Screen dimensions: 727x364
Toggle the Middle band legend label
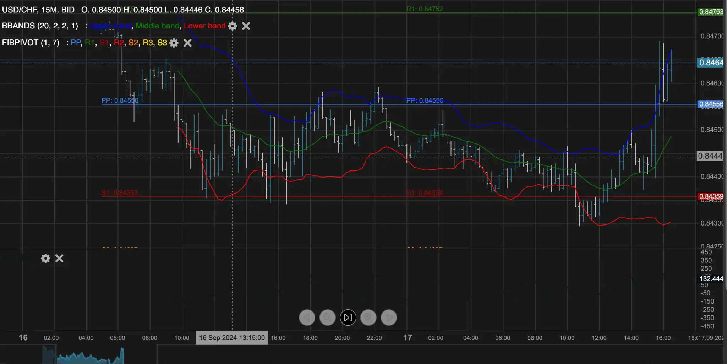(157, 26)
